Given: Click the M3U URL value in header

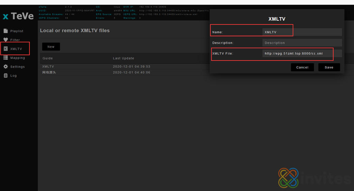Looking at the screenshot, I should pyautogui.click(x=174, y=11).
